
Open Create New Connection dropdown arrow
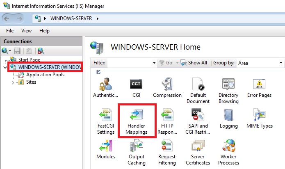click(x=10, y=51)
